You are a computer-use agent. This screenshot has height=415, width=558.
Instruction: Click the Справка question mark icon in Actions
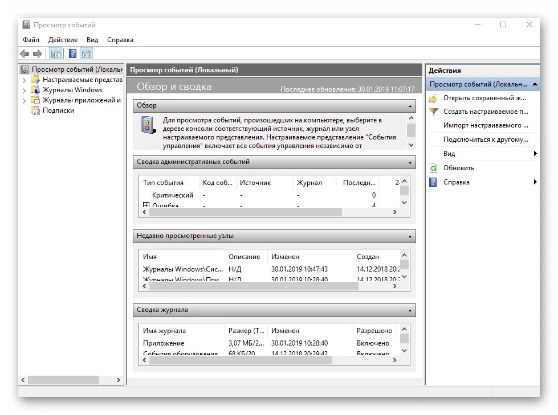[433, 182]
